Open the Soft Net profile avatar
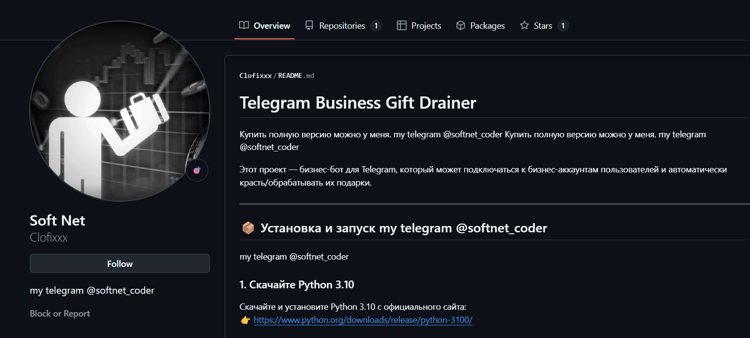Viewport: 750px width, 338px height. (120, 111)
